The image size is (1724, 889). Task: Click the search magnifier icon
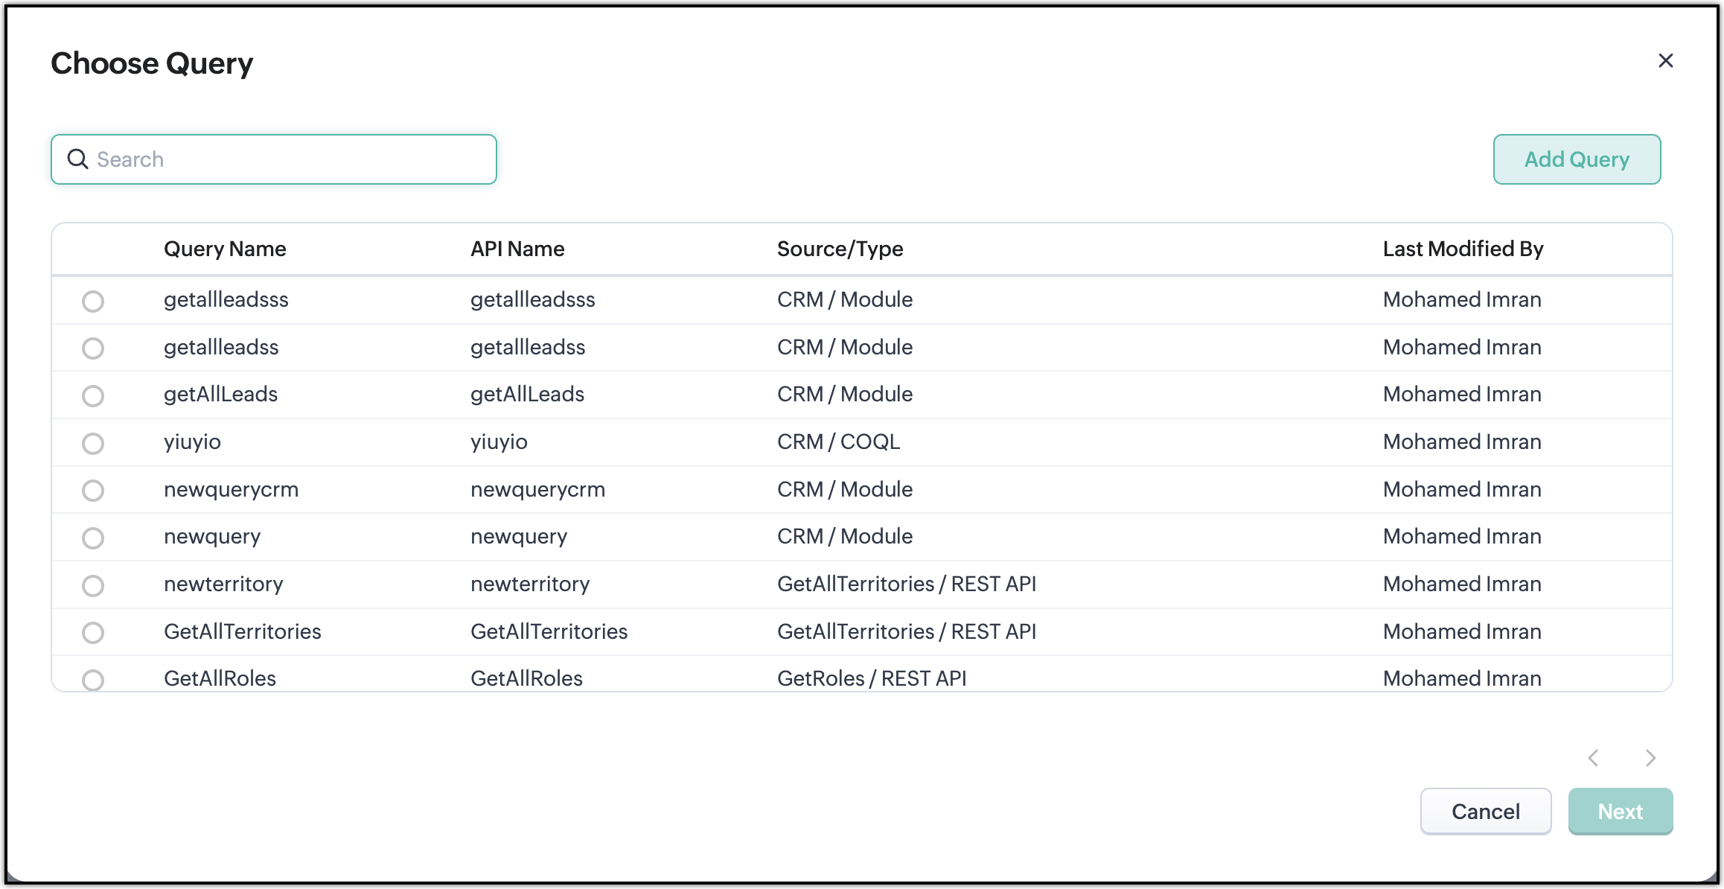tap(77, 159)
